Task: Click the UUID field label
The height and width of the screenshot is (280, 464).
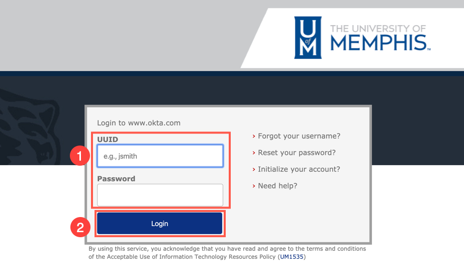Action: [107, 139]
